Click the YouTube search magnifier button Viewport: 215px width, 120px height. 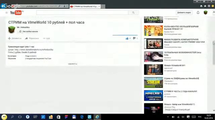133,13
